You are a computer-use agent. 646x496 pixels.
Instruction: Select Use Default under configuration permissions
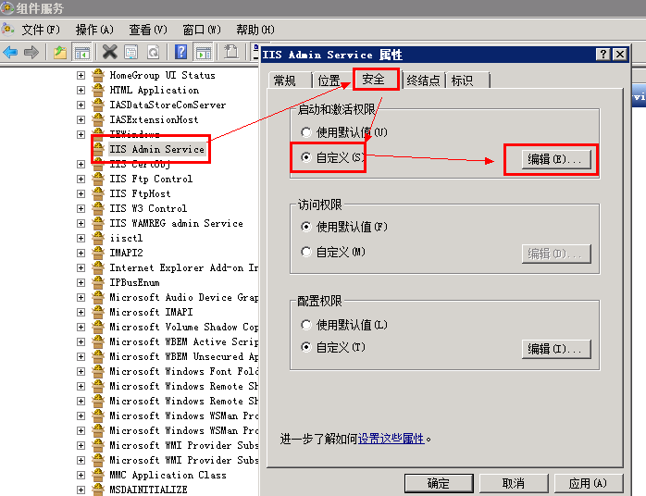coord(307,325)
